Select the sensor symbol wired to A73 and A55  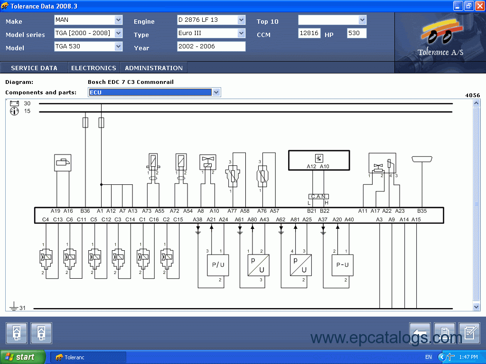tap(153, 162)
